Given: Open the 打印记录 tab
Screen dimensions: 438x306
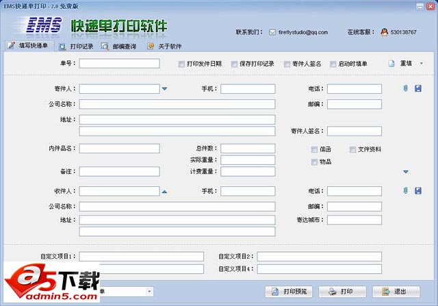Looking at the screenshot, I should pos(76,47).
